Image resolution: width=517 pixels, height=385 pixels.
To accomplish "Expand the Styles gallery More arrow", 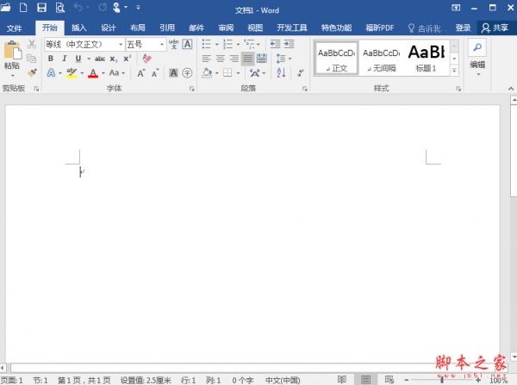I will point(454,71).
